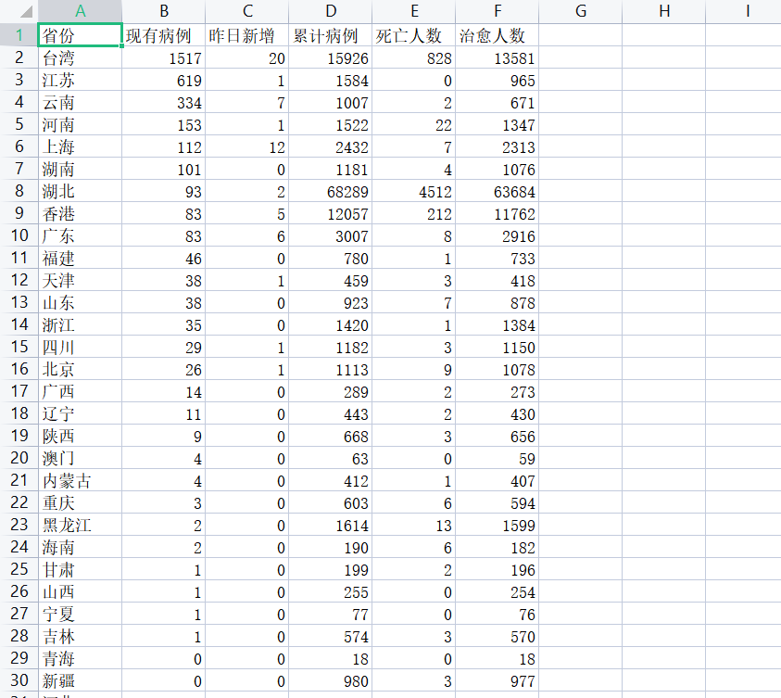781x698 pixels.
Task: Select the 浙江 cell
Action: 81,324
